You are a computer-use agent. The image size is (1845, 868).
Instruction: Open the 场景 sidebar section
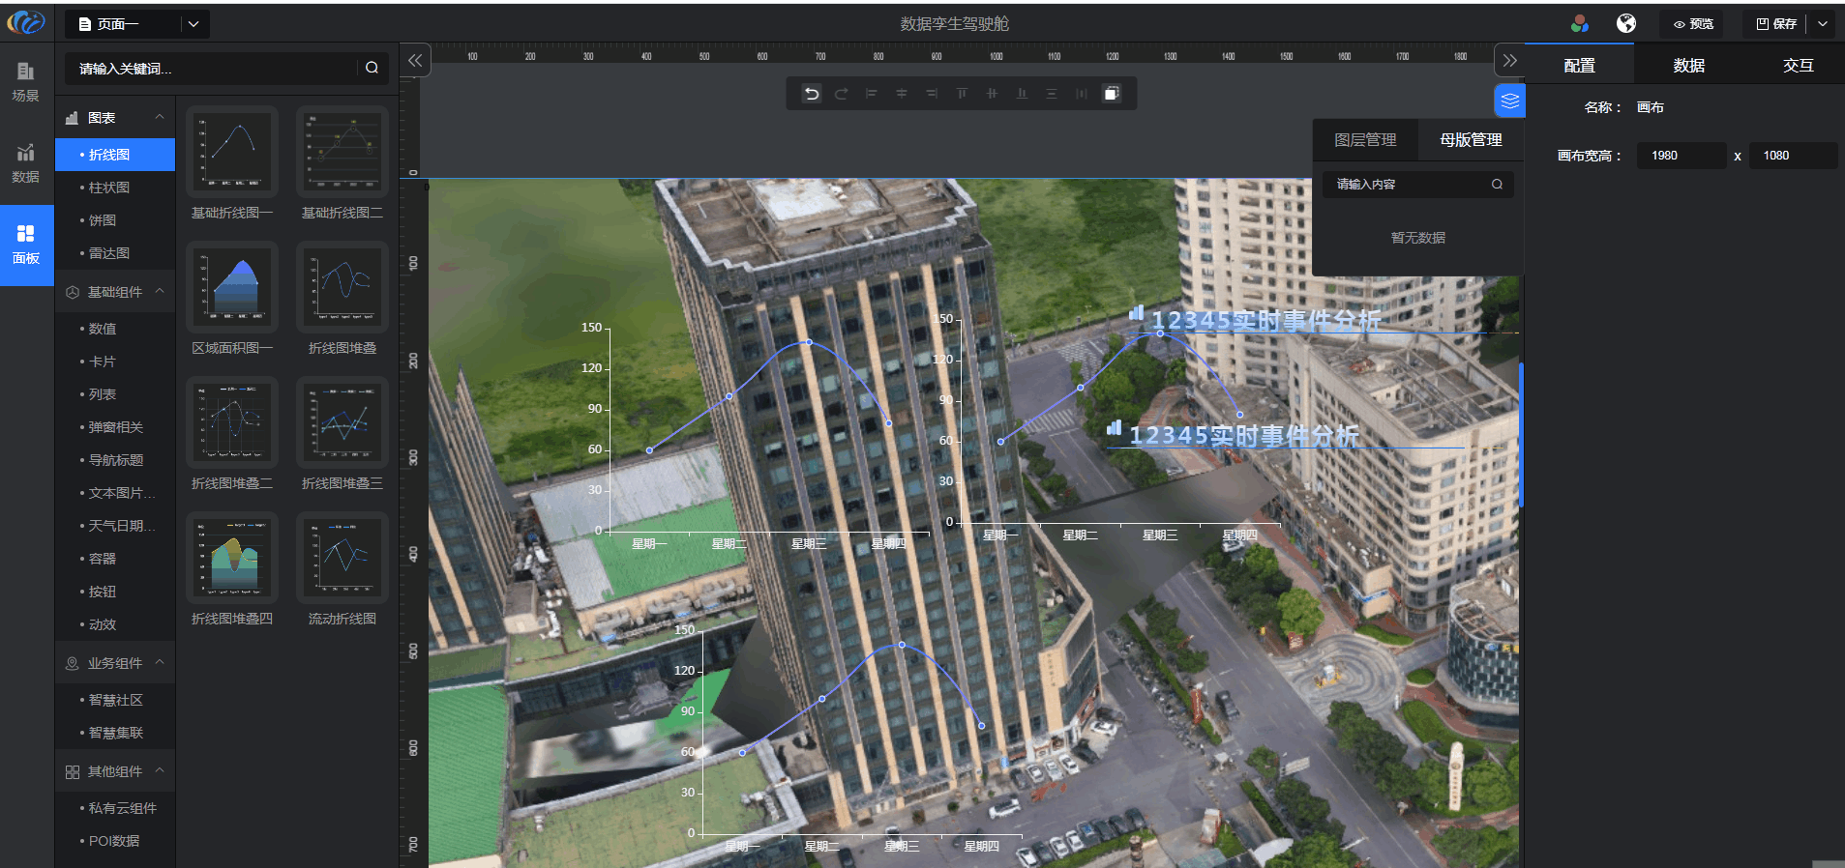pyautogui.click(x=26, y=81)
